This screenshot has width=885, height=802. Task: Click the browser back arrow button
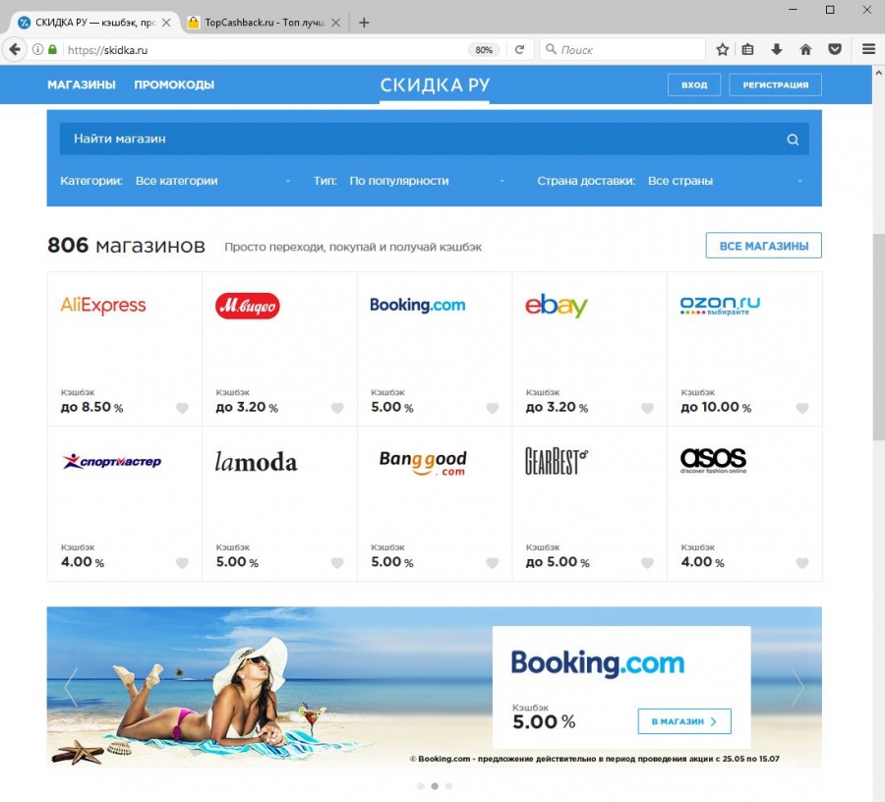[15, 49]
